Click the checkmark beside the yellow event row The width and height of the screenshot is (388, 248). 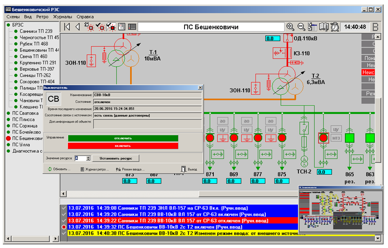point(63,233)
